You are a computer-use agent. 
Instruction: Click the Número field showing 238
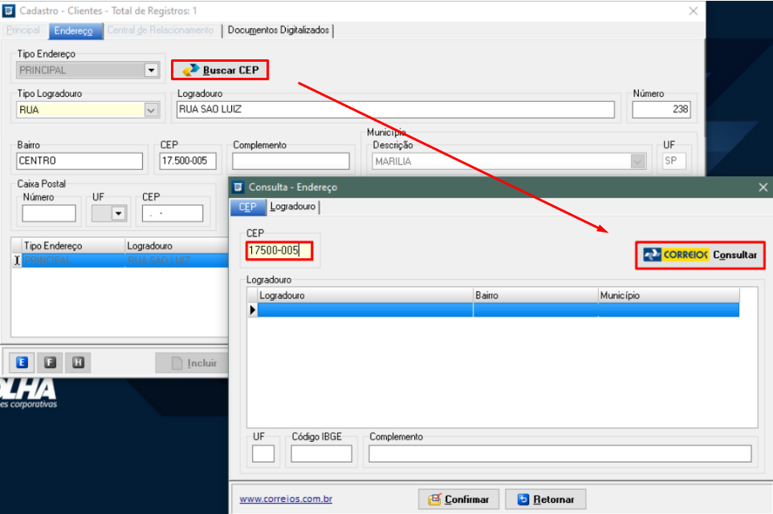tap(661, 110)
